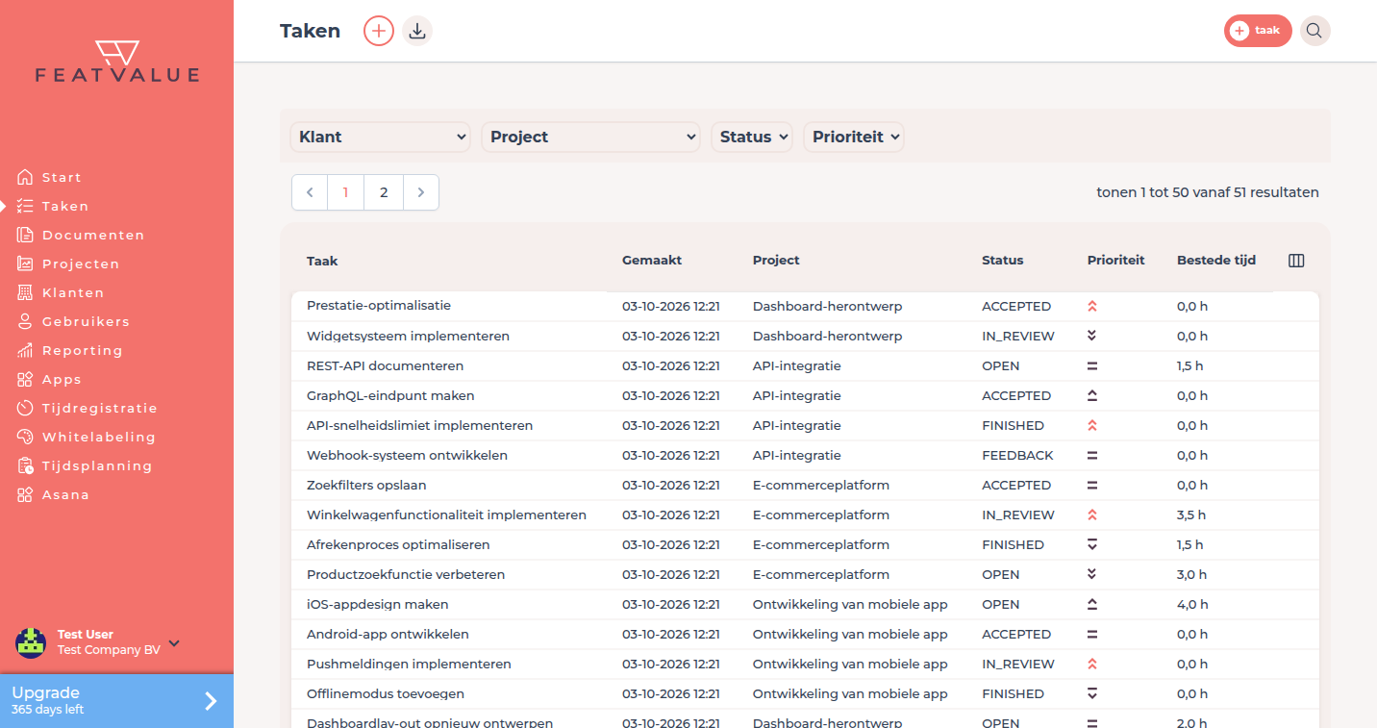Expand the Test User account chevron
1377x728 pixels.
(x=174, y=643)
